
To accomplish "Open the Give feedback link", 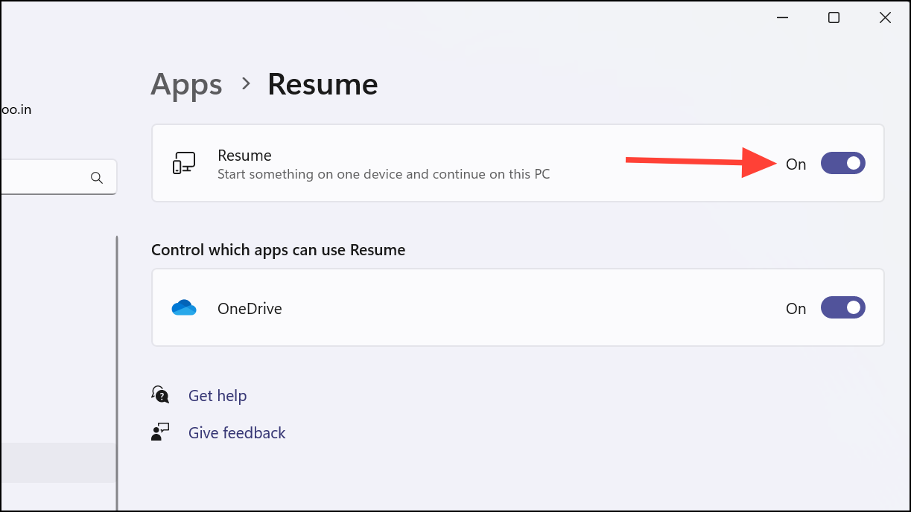I will click(x=237, y=432).
